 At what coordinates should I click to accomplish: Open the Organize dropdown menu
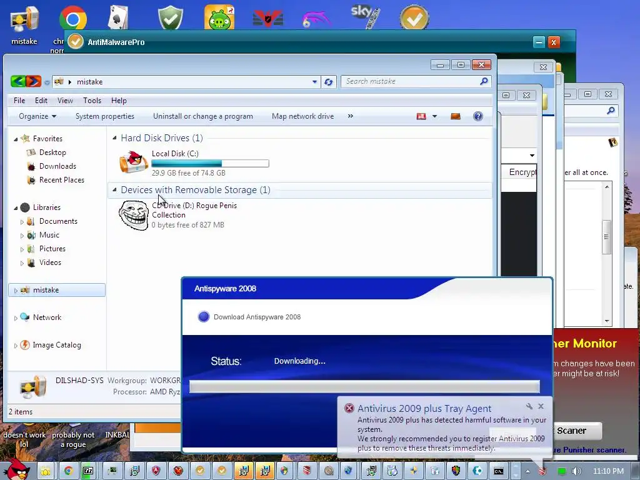pyautogui.click(x=37, y=116)
